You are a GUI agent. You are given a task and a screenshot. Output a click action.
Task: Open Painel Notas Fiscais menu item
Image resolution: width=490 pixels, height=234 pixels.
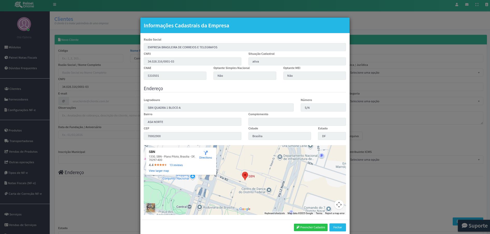coord(23,58)
